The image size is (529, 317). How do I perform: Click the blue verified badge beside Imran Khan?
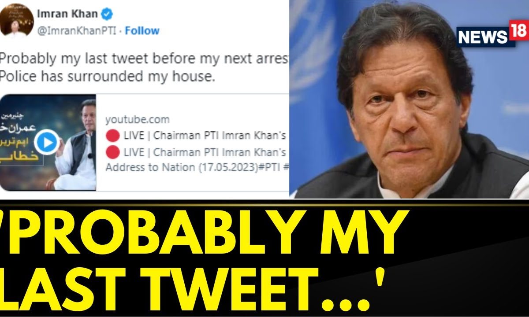pyautogui.click(x=107, y=14)
